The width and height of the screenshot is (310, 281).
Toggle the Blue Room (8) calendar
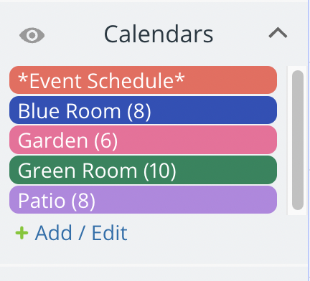(143, 110)
